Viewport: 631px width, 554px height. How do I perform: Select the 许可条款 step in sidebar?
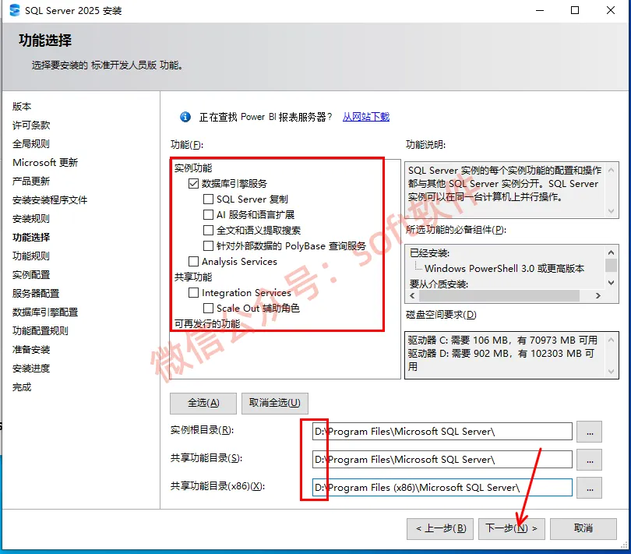[31, 125]
